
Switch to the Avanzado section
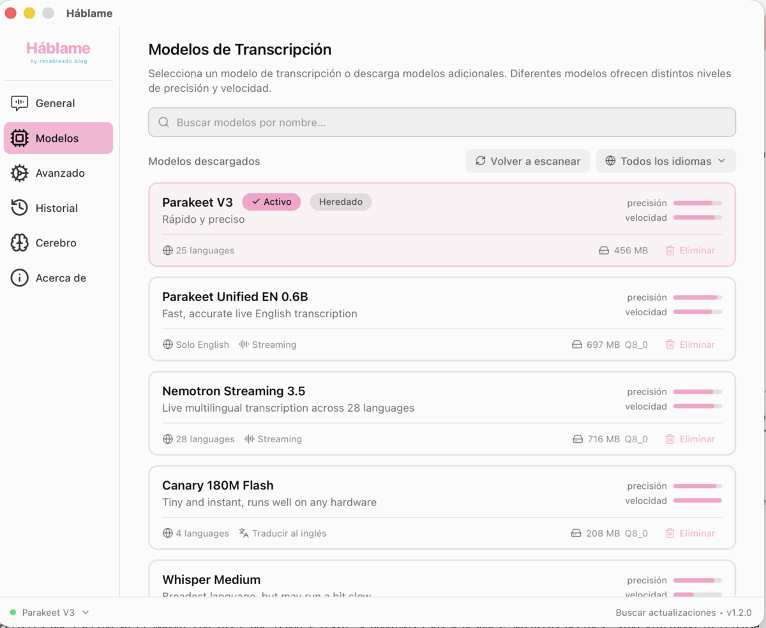(x=58, y=173)
